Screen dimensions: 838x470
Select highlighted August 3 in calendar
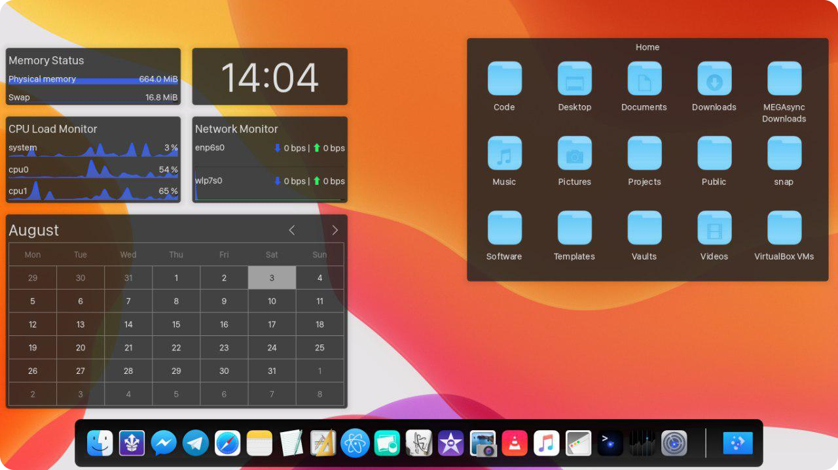click(x=272, y=278)
